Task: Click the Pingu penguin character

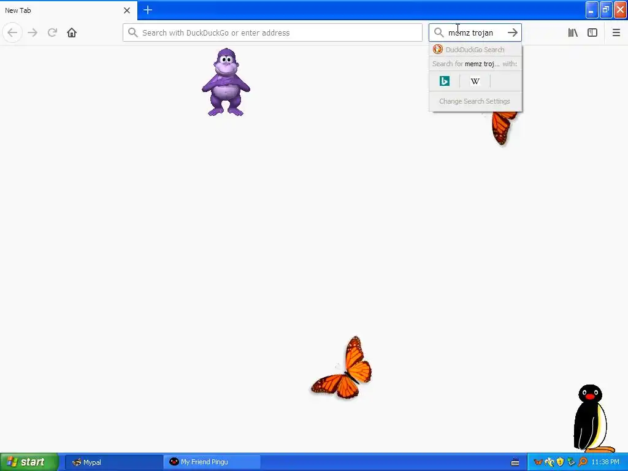Action: tap(593, 418)
